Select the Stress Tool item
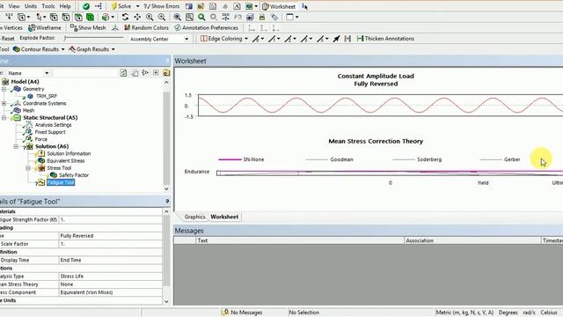 59,168
